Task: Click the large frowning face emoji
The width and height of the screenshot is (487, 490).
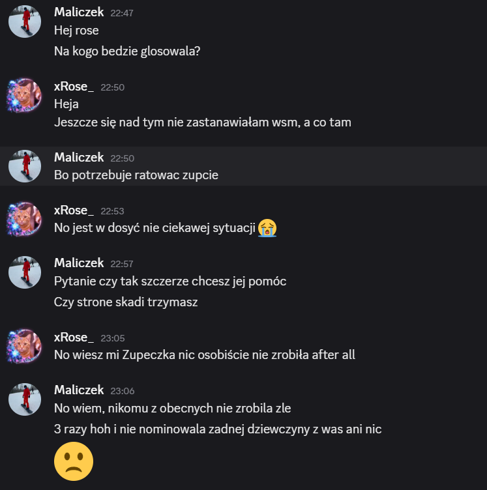Action: pos(73,461)
